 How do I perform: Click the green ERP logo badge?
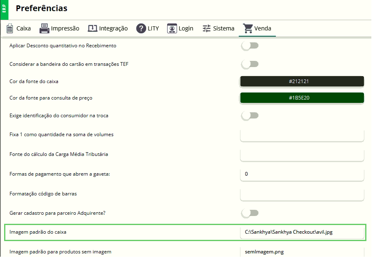[x=4, y=10]
